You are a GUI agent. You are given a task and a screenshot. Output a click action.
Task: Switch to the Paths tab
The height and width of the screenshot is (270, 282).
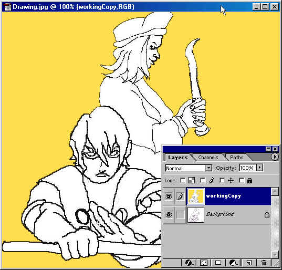[x=236, y=158]
